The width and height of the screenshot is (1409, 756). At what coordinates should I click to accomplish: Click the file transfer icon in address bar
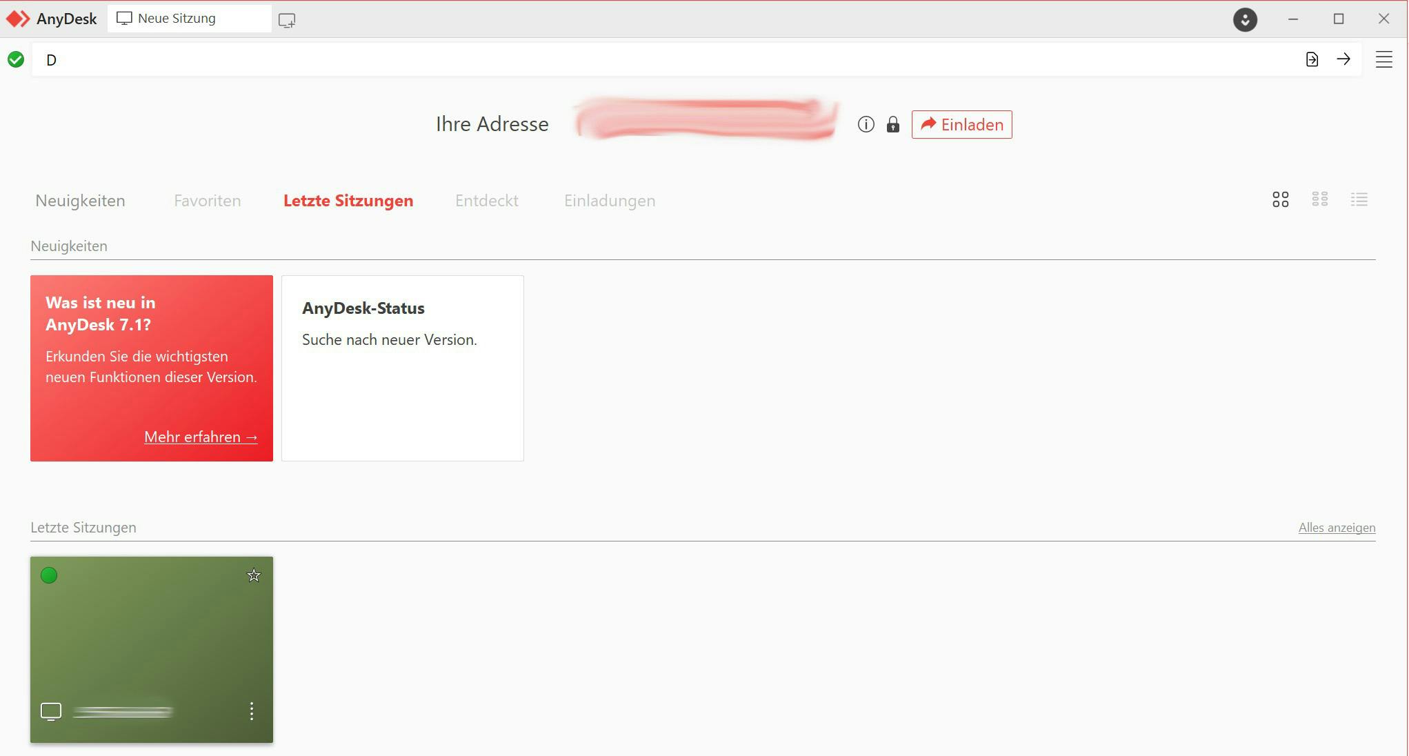(x=1312, y=59)
